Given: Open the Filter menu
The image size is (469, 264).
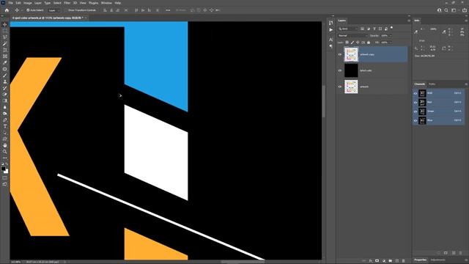Looking at the screenshot, I should [x=67, y=3].
